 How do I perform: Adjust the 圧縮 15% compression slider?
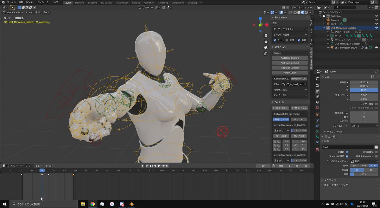pos(364,174)
